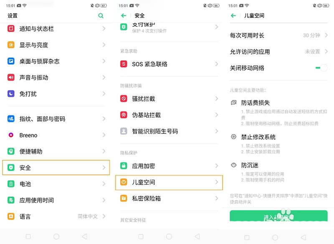Expand 每次可用时长 30 分钟 setting

point(278,35)
